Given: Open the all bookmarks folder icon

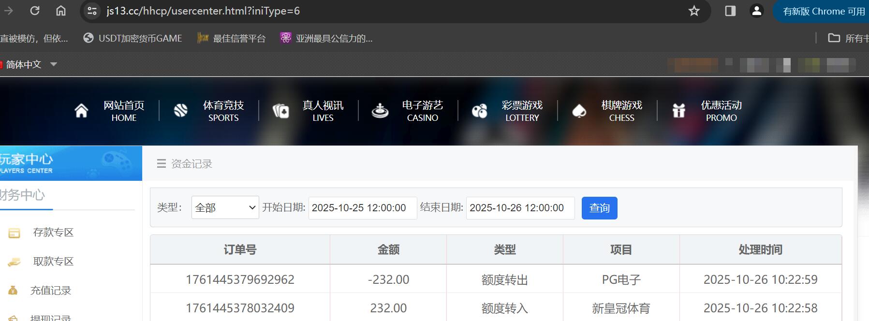Looking at the screenshot, I should point(834,38).
